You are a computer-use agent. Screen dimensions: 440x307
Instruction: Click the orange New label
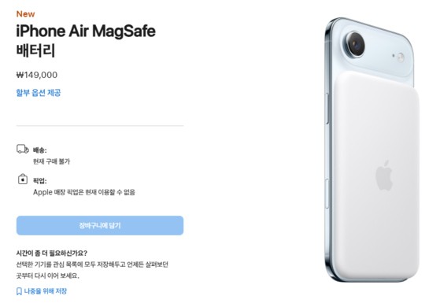25,14
